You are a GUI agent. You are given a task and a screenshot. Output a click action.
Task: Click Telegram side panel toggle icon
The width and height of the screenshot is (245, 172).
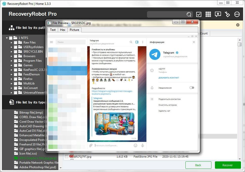[x=137, y=42]
